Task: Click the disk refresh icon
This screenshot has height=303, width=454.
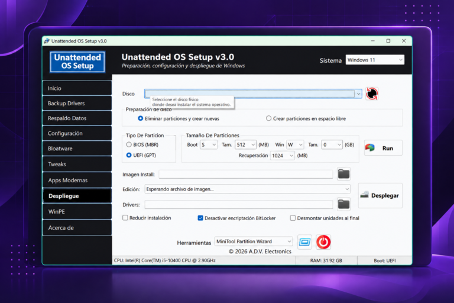Action: point(372,94)
